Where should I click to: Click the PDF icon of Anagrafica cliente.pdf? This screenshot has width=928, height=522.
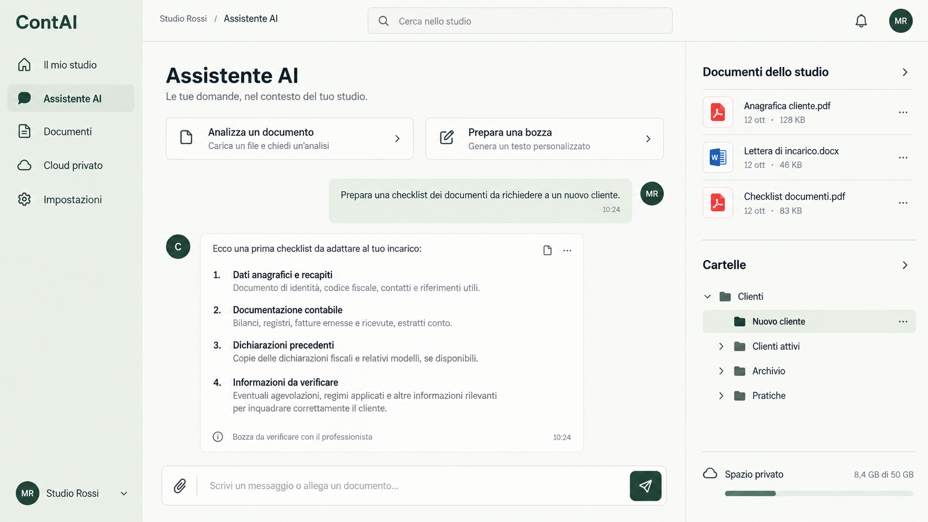pyautogui.click(x=718, y=112)
